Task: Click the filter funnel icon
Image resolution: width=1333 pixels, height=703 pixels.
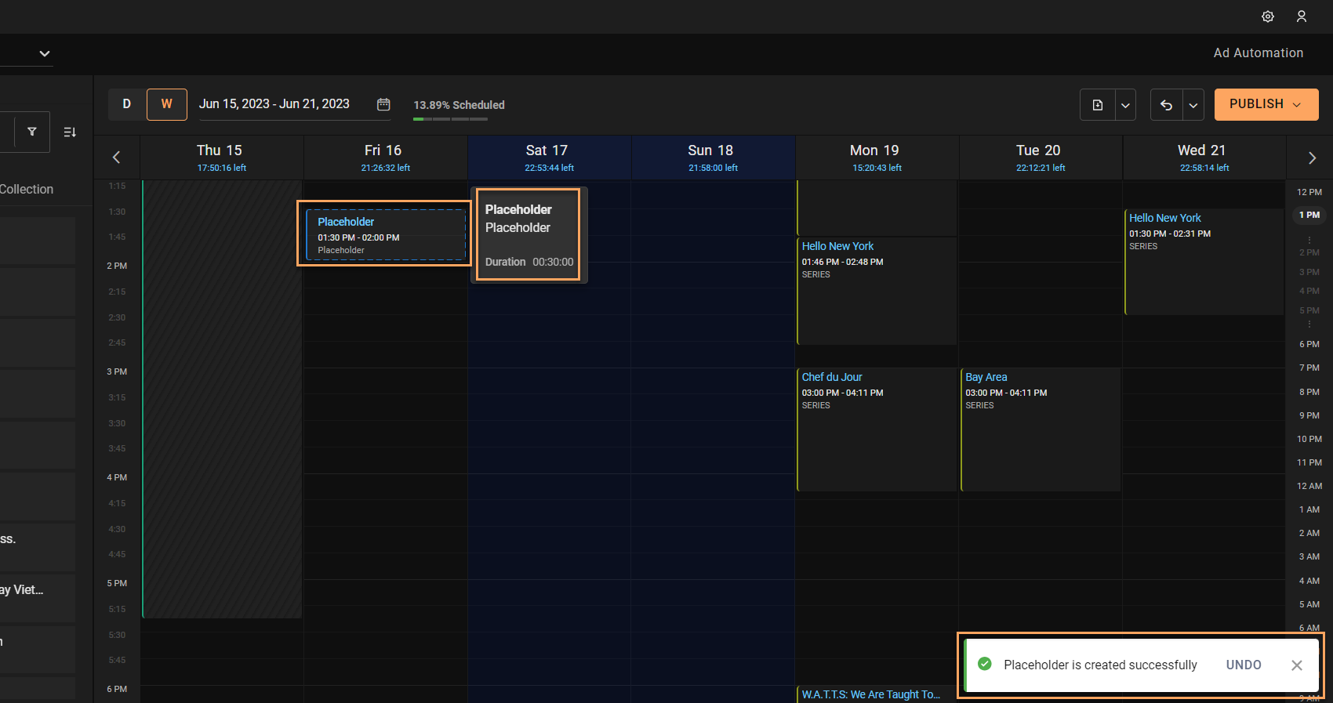Action: (32, 132)
